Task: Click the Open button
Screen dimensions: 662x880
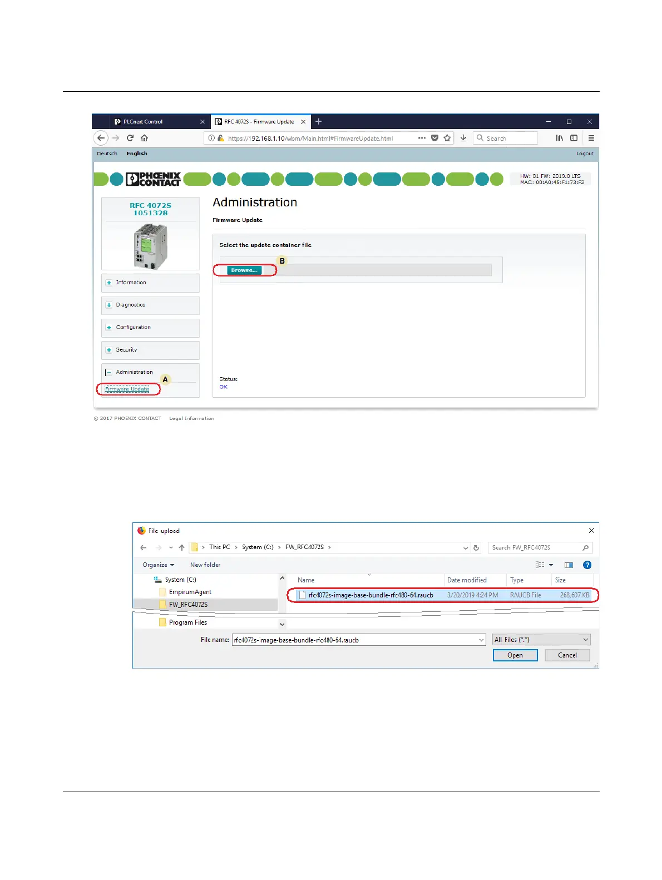Action: (515, 655)
